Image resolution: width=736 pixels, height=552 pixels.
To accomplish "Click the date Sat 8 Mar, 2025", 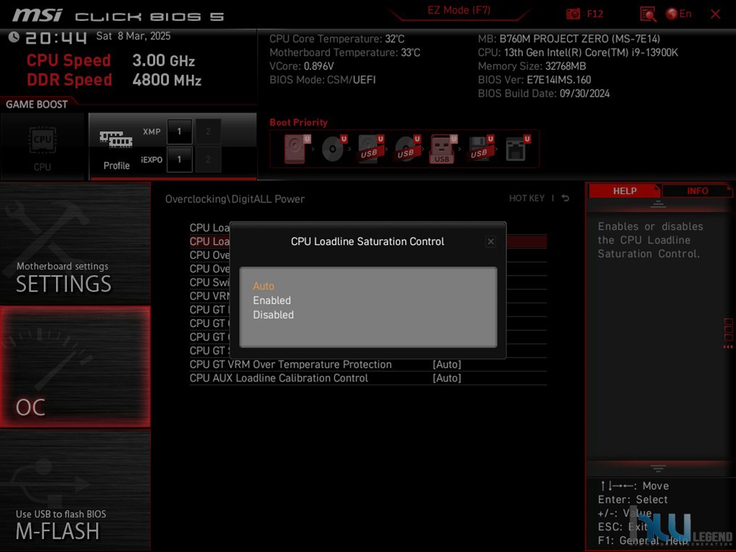I will pyautogui.click(x=133, y=36).
